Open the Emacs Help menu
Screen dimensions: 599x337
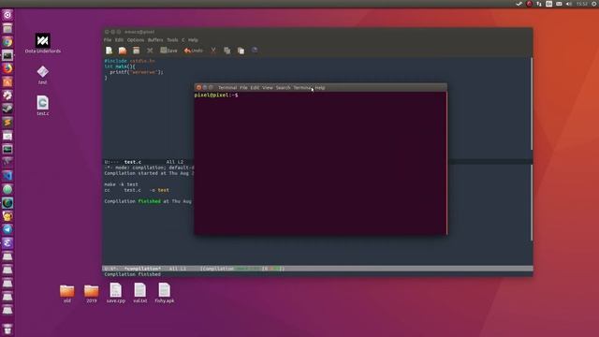pos(193,39)
